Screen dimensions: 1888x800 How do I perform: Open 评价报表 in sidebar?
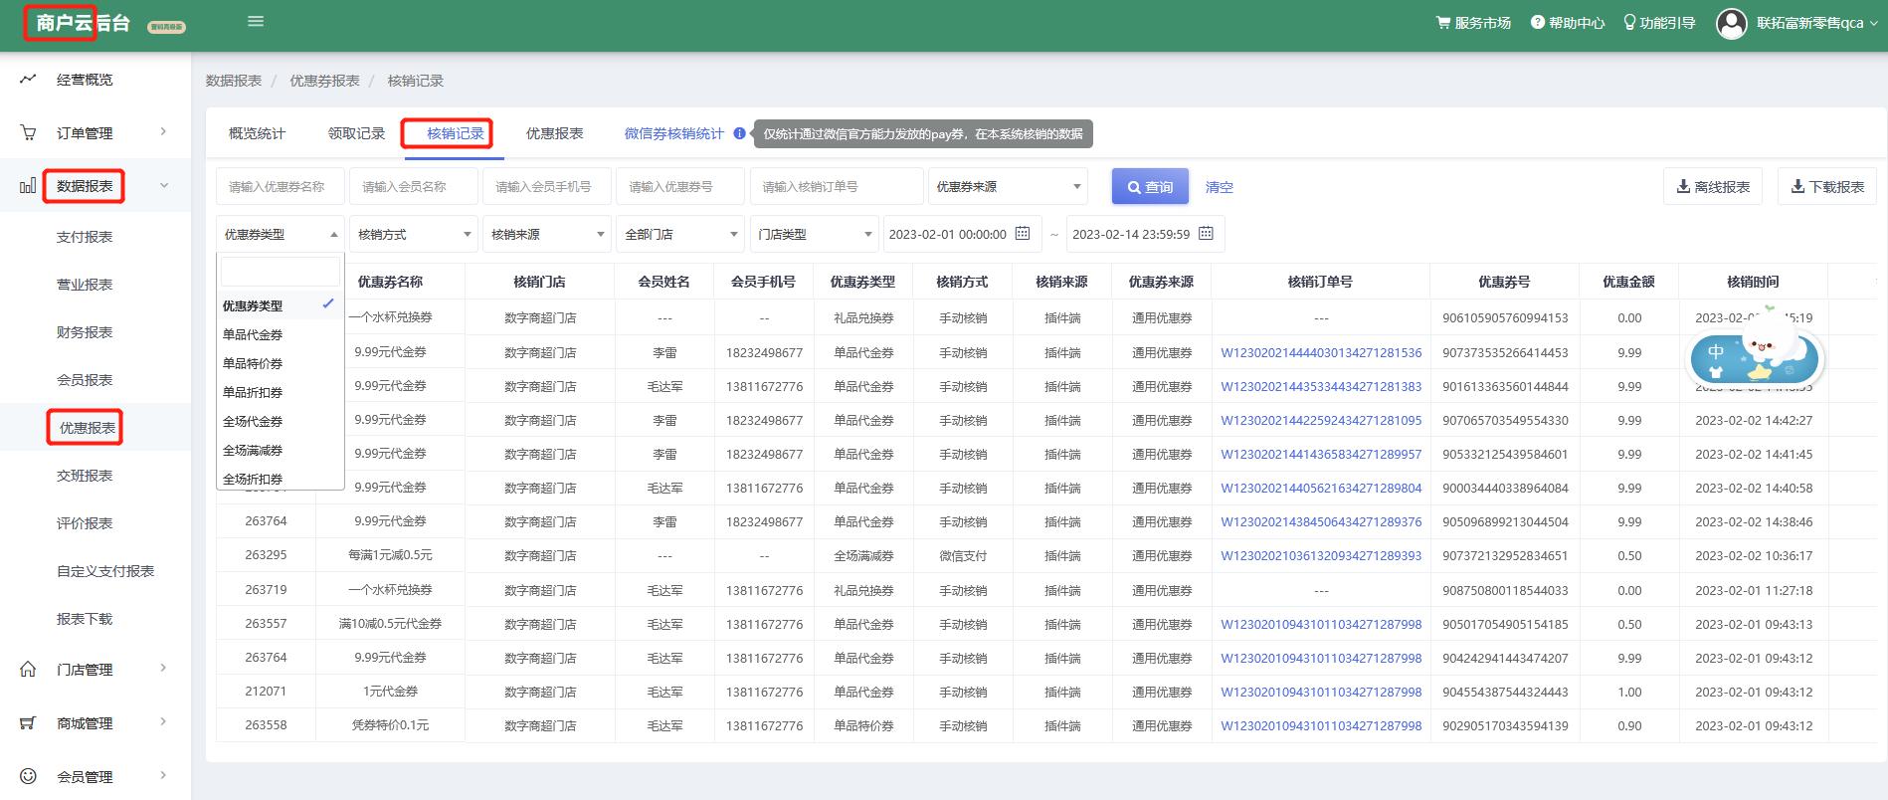(85, 523)
